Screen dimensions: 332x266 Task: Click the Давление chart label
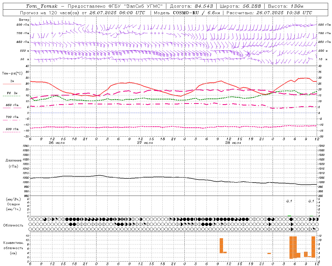13,161
